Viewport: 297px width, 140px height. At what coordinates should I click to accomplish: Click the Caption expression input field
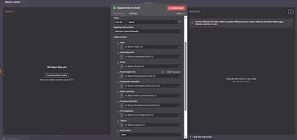[151, 125]
